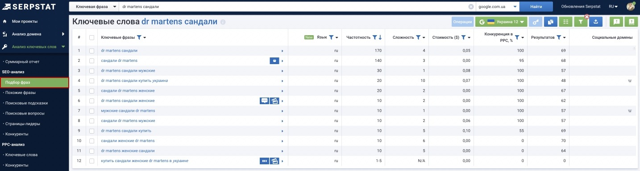The image size is (640, 171).
Task: Open the help book icon button
Action: coord(631,21)
